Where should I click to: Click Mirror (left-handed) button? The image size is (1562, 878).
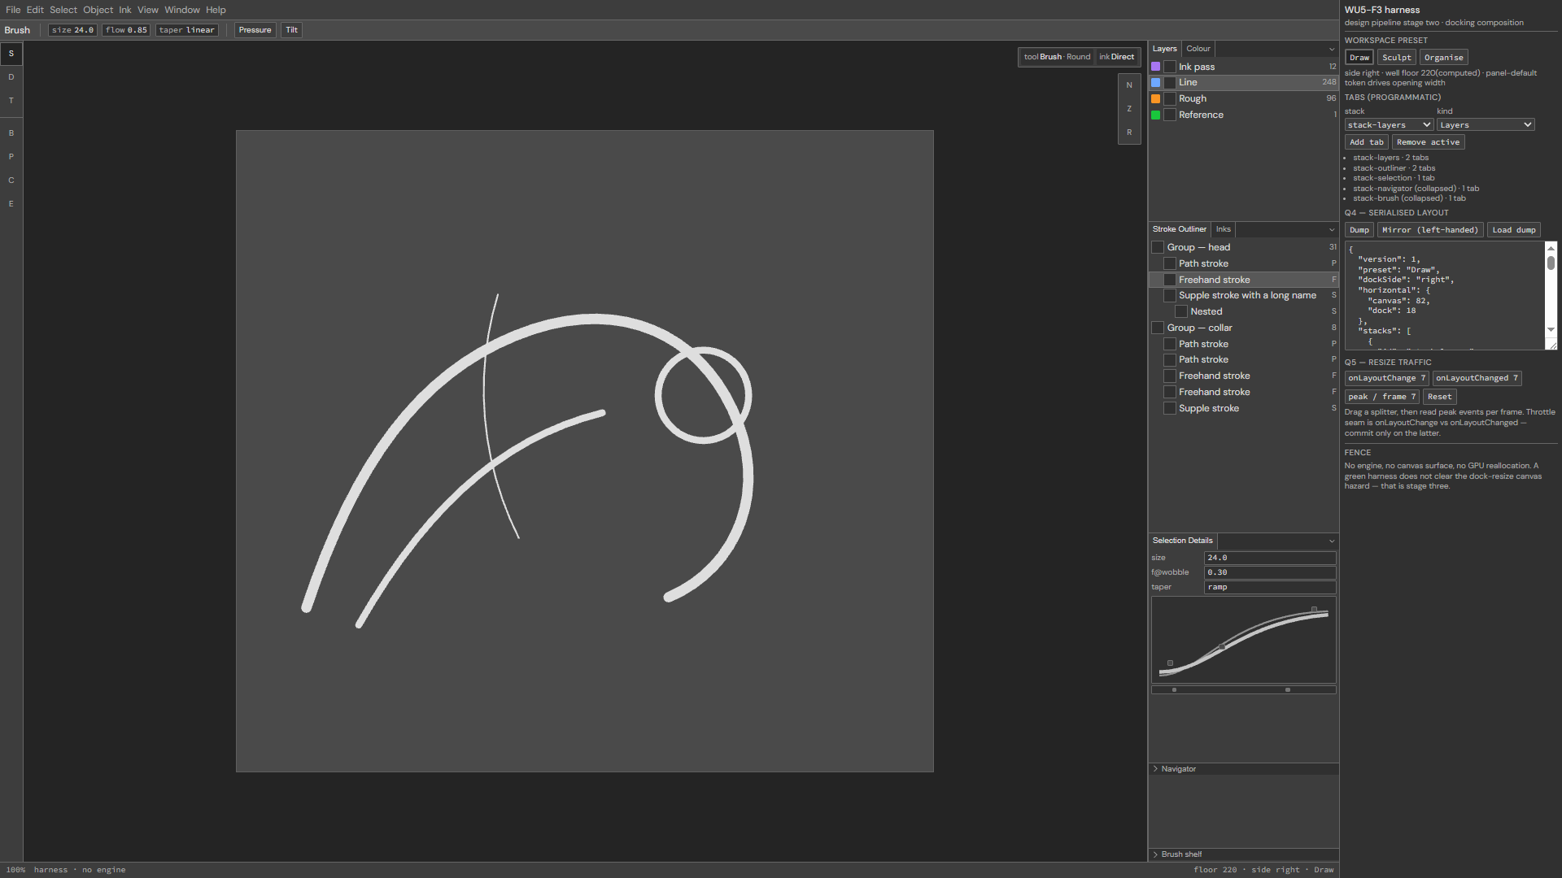click(1430, 230)
